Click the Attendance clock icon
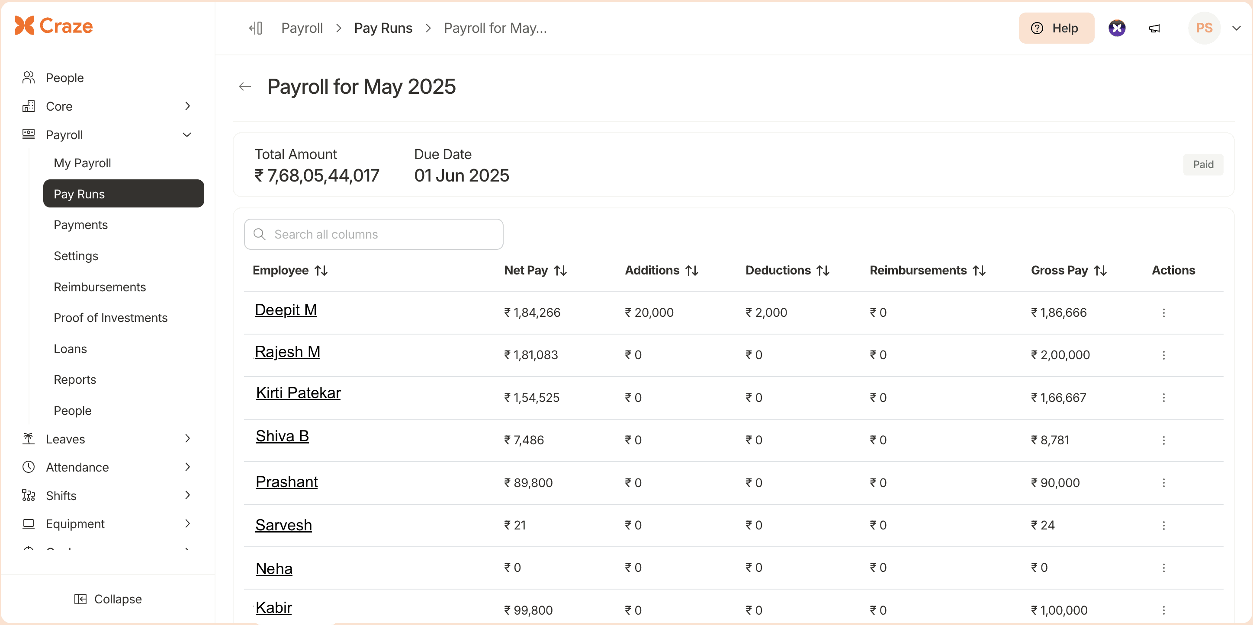 [28, 466]
